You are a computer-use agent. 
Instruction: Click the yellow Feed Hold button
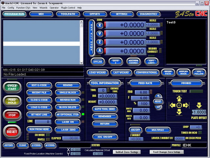pyautogui.click(x=12, y=101)
